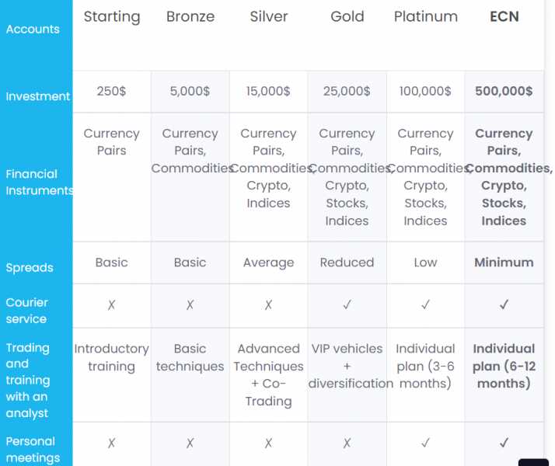Click the Courier service checkmark for Platinum
Viewport: 555px width, 466px height.
(425, 305)
